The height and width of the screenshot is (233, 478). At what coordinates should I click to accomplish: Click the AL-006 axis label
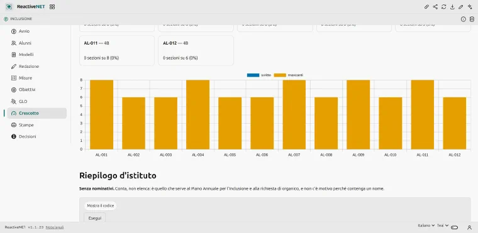(x=262, y=155)
